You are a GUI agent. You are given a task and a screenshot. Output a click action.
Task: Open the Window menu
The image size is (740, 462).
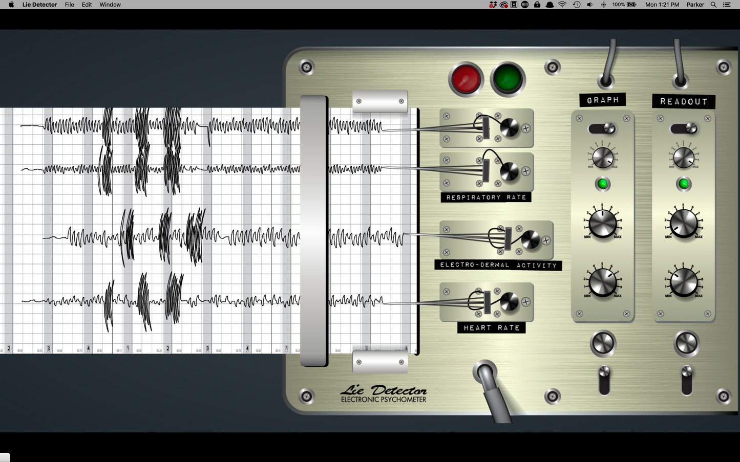pyautogui.click(x=110, y=5)
